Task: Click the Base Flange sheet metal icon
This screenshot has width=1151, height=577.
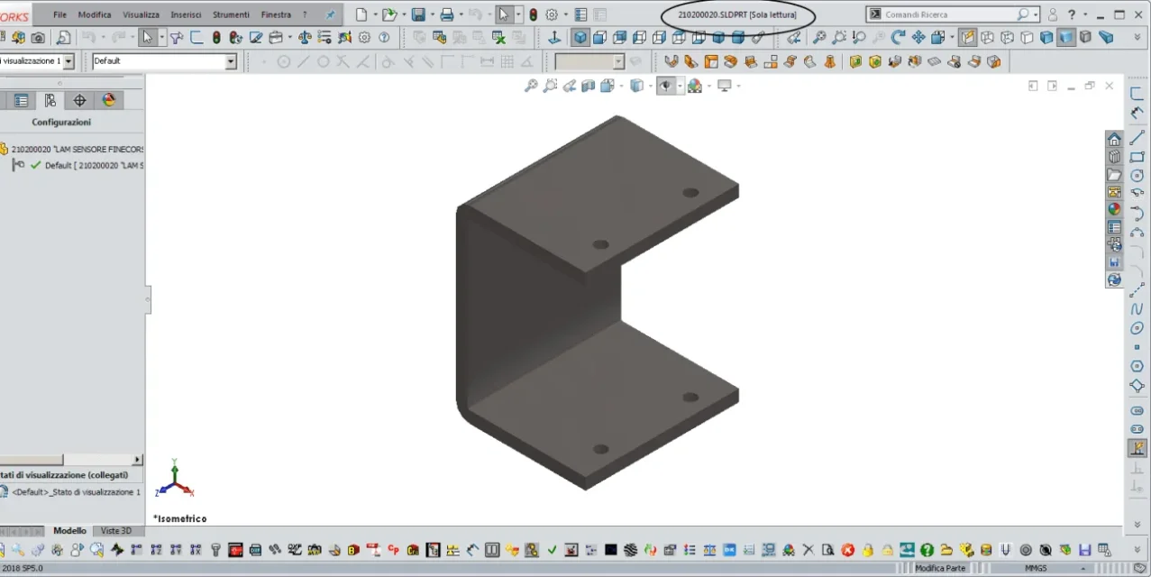Action: 671,61
